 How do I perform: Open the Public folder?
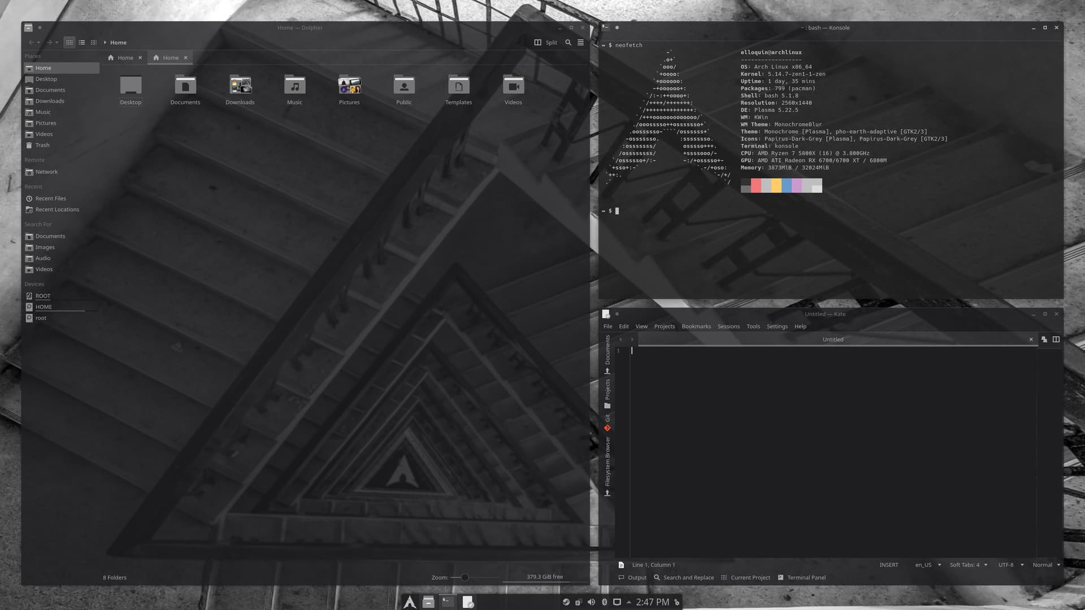click(x=404, y=90)
